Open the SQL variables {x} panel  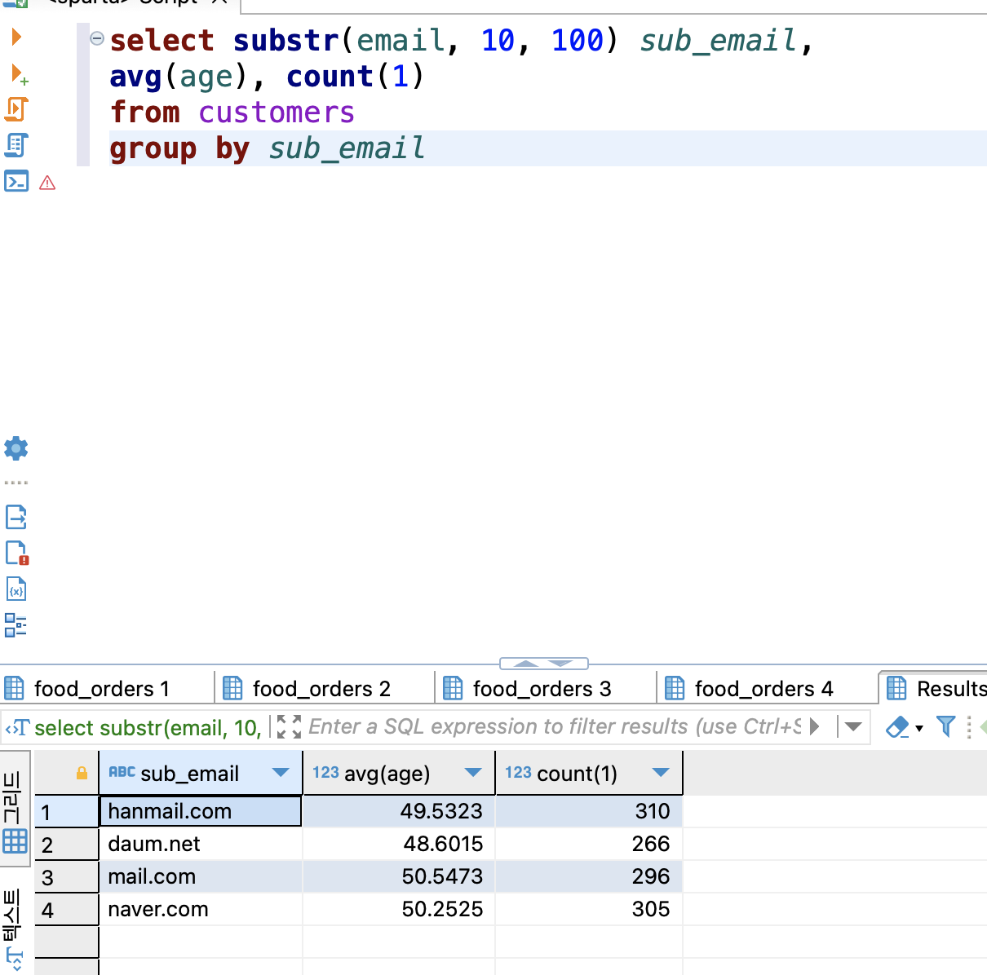click(x=16, y=589)
